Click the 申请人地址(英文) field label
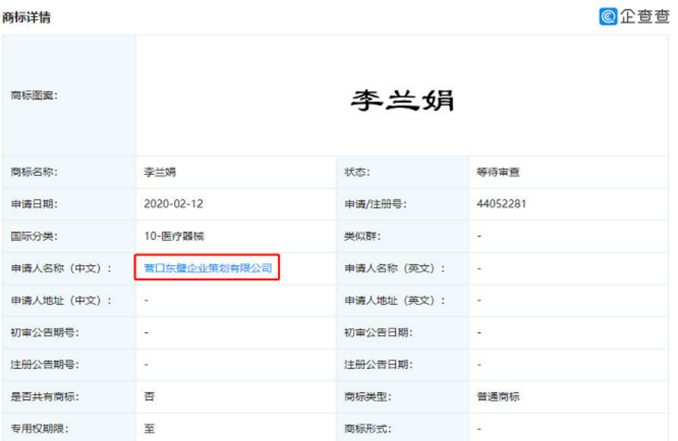Image resolution: width=678 pixels, height=441 pixels. pos(394,300)
